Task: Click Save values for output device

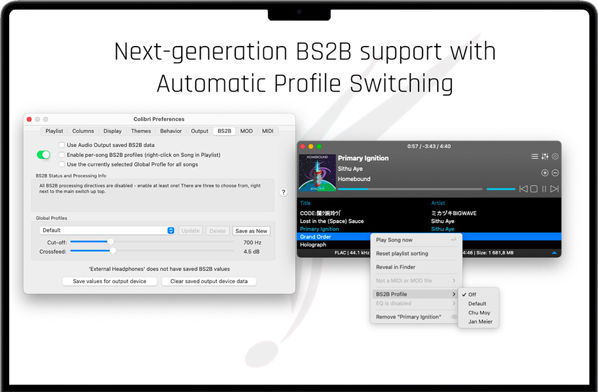Action: (x=110, y=281)
